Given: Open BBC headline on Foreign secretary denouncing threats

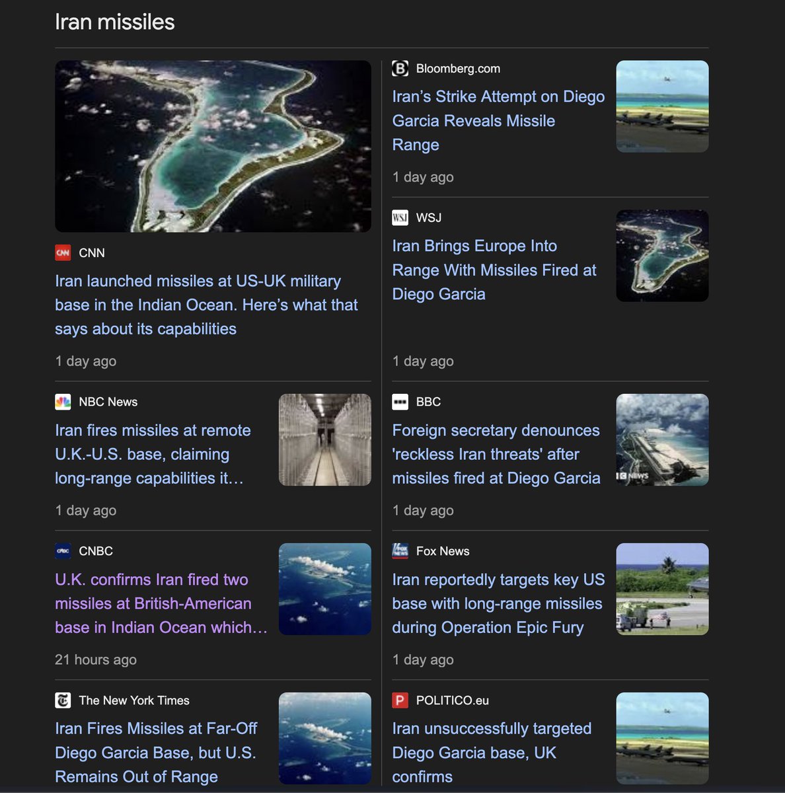Looking at the screenshot, I should [496, 454].
